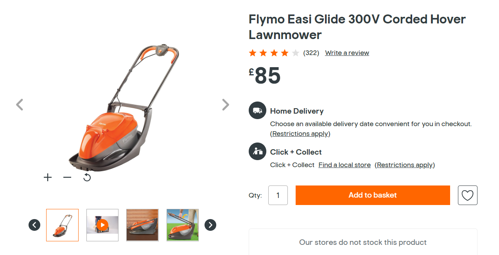Zoom out with the minus icon
The image size is (499, 255).
(67, 177)
